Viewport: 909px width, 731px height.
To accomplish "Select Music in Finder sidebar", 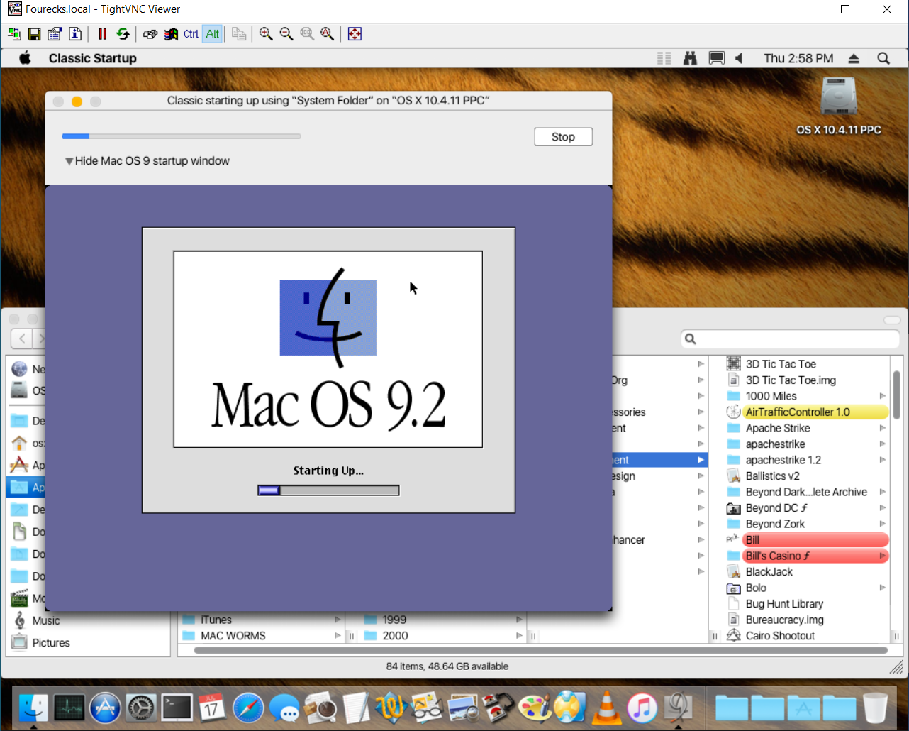I will click(x=45, y=620).
